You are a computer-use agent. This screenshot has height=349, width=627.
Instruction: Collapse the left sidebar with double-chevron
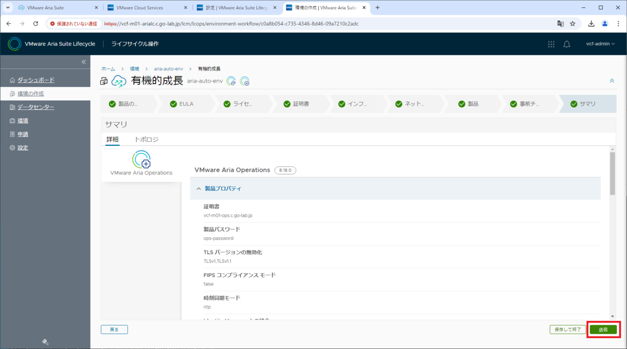(x=83, y=62)
